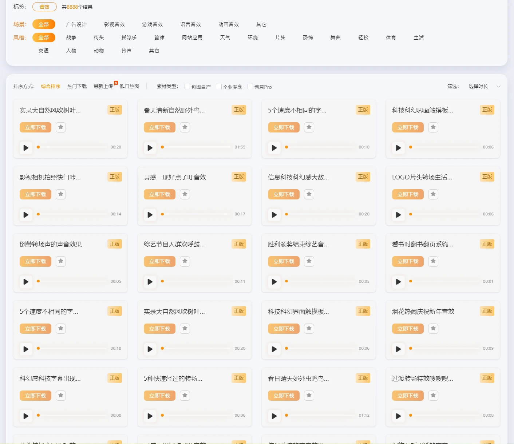Viewport: 514px width, 444px height.
Task: Sort by 热门下载
Action: (77, 87)
